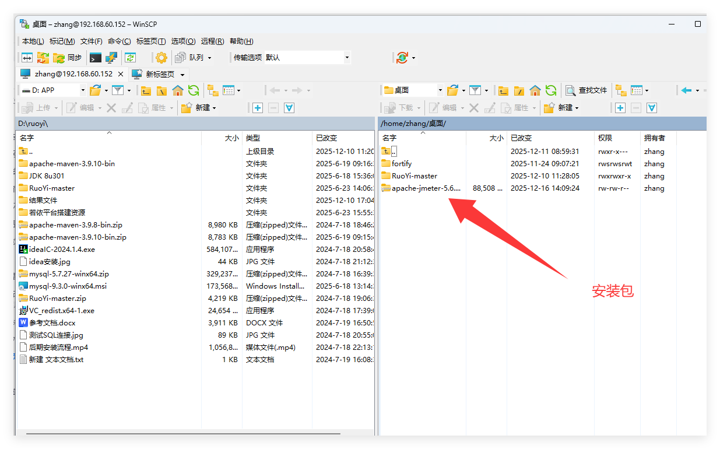
Task: Go to root directory in remote panel
Action: pyautogui.click(x=519, y=90)
